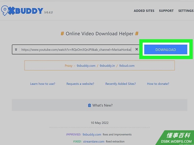This screenshot has width=194, height=145.
Task: Open 'Requests a website?' link
Action: 80,84
